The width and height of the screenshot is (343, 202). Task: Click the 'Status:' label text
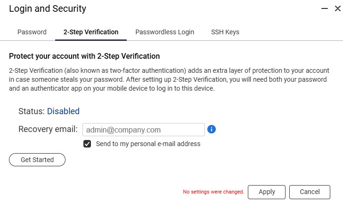[x=32, y=111]
